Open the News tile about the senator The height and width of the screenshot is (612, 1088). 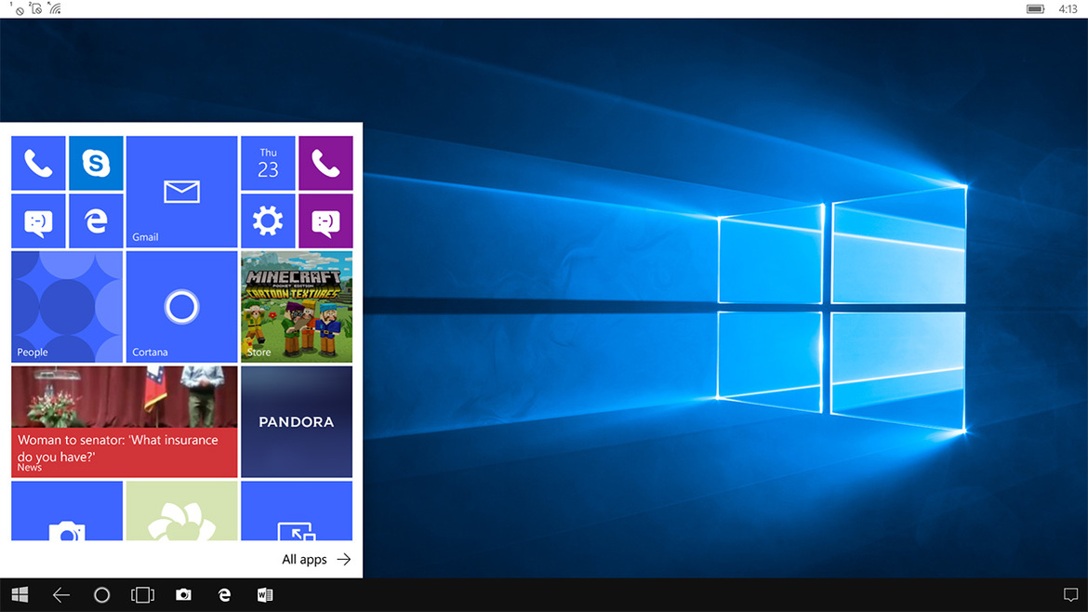pos(125,422)
